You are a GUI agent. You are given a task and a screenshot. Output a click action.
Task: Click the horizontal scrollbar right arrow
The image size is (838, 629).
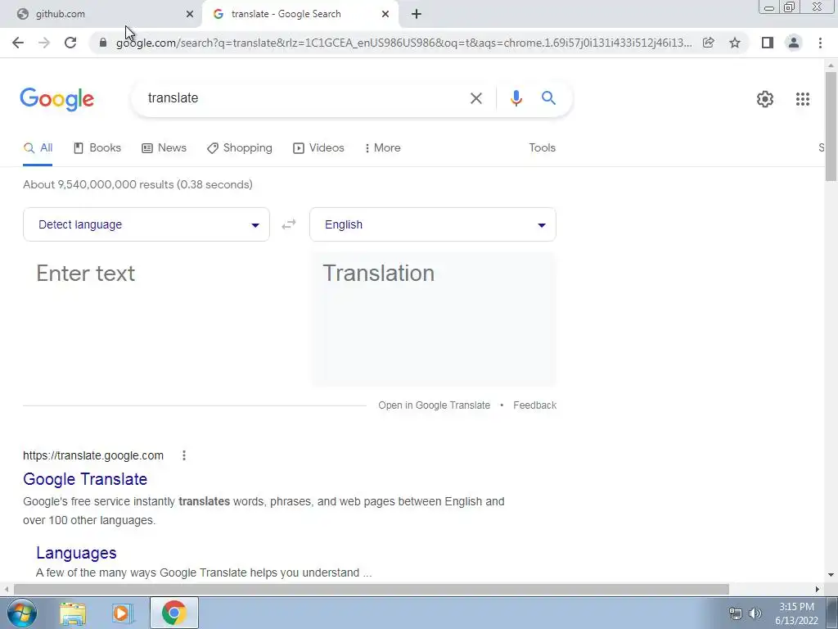[818, 590]
